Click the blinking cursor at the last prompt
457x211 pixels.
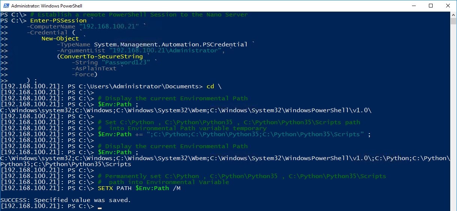click(100, 208)
